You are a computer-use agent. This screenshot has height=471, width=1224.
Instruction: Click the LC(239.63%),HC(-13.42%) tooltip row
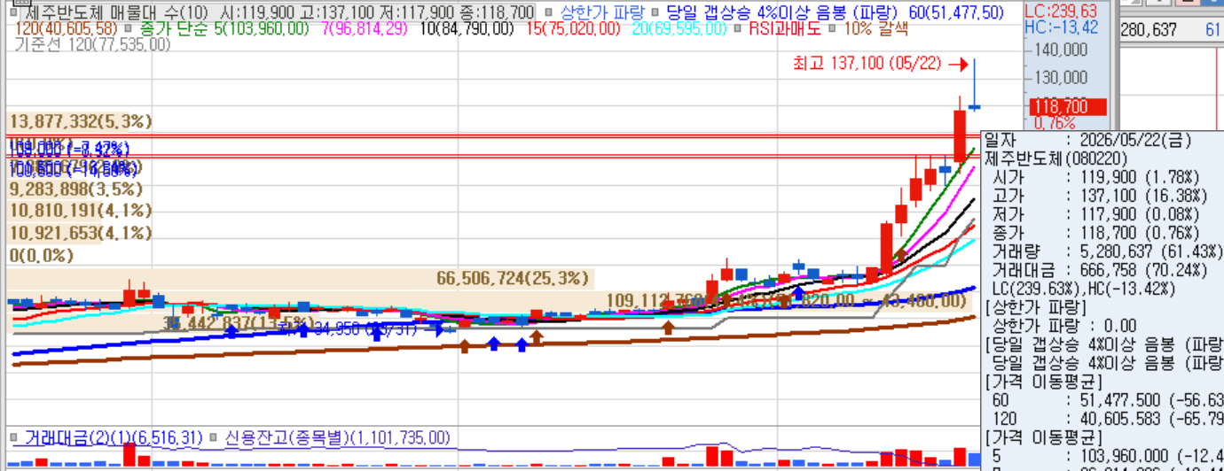1083,289
